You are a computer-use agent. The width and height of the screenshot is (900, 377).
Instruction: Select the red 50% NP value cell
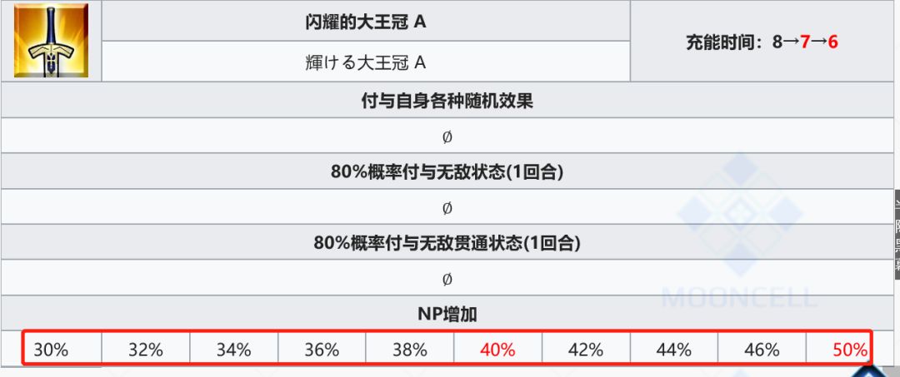tap(850, 350)
